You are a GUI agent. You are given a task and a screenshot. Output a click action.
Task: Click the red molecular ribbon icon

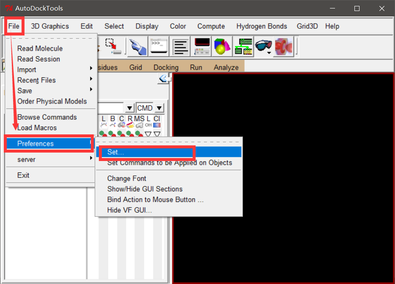(283, 46)
